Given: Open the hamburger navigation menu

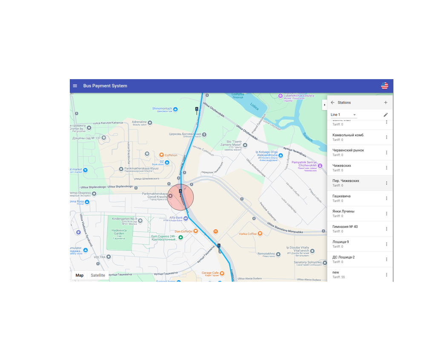Looking at the screenshot, I should (x=75, y=86).
